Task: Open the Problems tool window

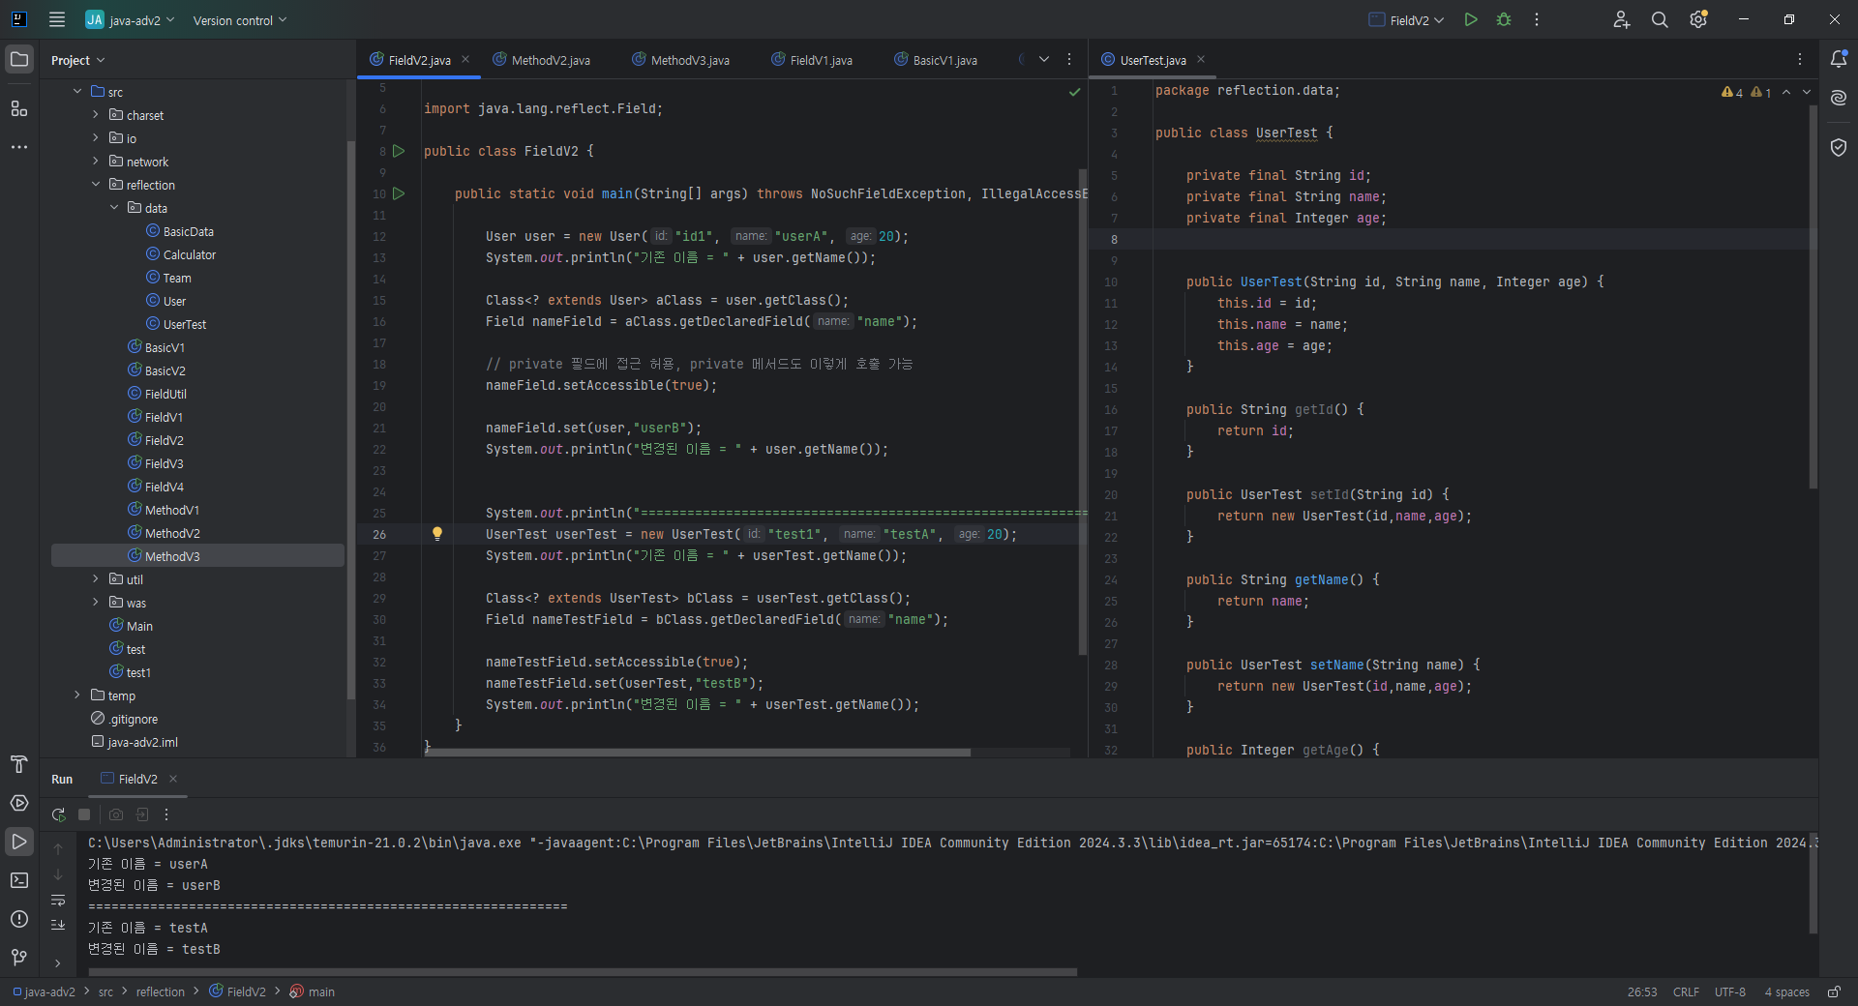Action: click(19, 919)
